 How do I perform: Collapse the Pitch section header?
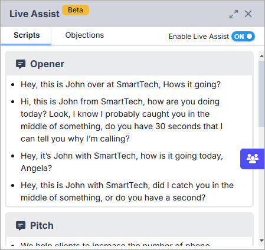pyautogui.click(x=129, y=226)
